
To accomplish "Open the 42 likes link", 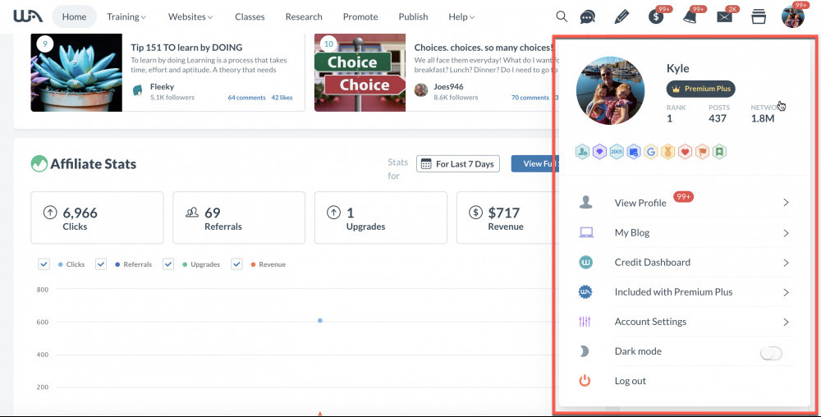I will click(x=282, y=98).
